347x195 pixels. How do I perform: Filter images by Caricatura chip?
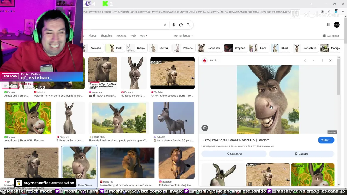[306, 48]
